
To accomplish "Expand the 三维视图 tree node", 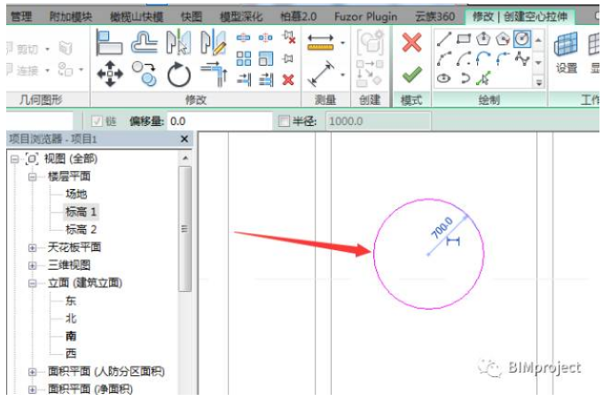I will (32, 265).
